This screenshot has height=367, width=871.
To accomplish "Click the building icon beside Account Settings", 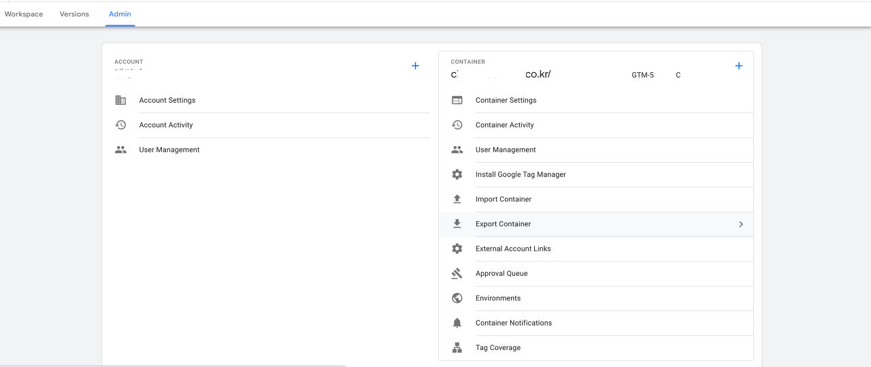I will [120, 100].
